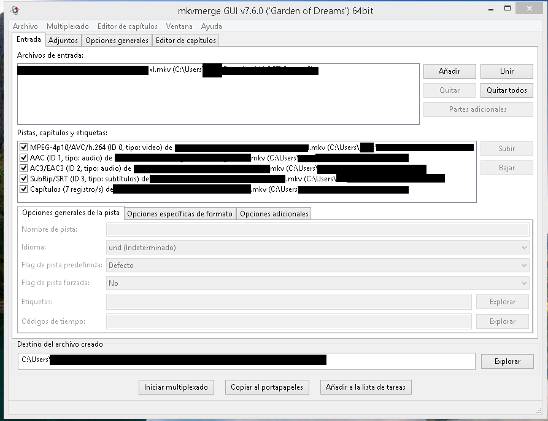Click Explorar next to Códigos de tiempo
The width and height of the screenshot is (548, 421).
point(502,321)
